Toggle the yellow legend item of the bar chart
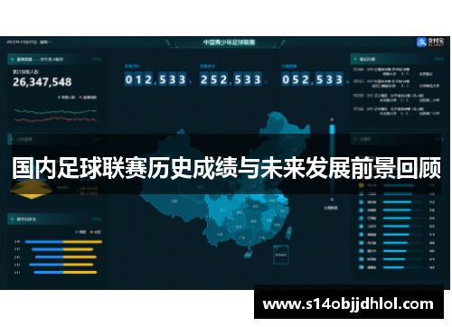Image resolution: width=452 pixels, height=327 pixels. point(96,232)
